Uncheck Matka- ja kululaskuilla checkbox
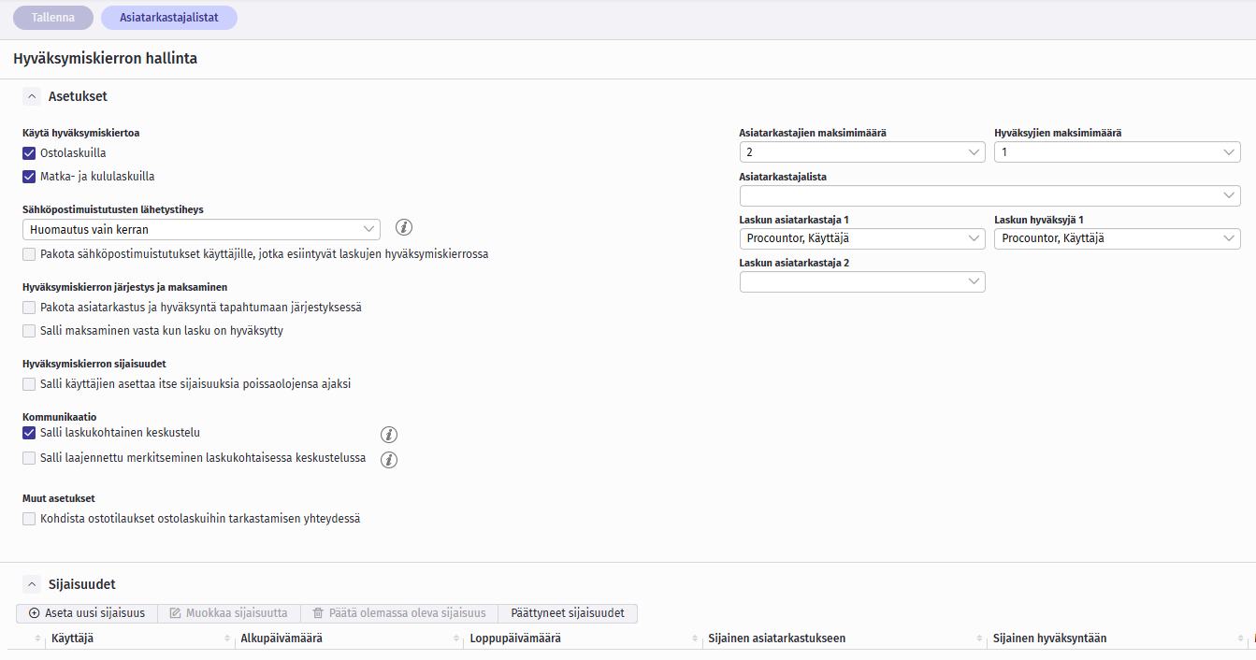 click(x=29, y=177)
